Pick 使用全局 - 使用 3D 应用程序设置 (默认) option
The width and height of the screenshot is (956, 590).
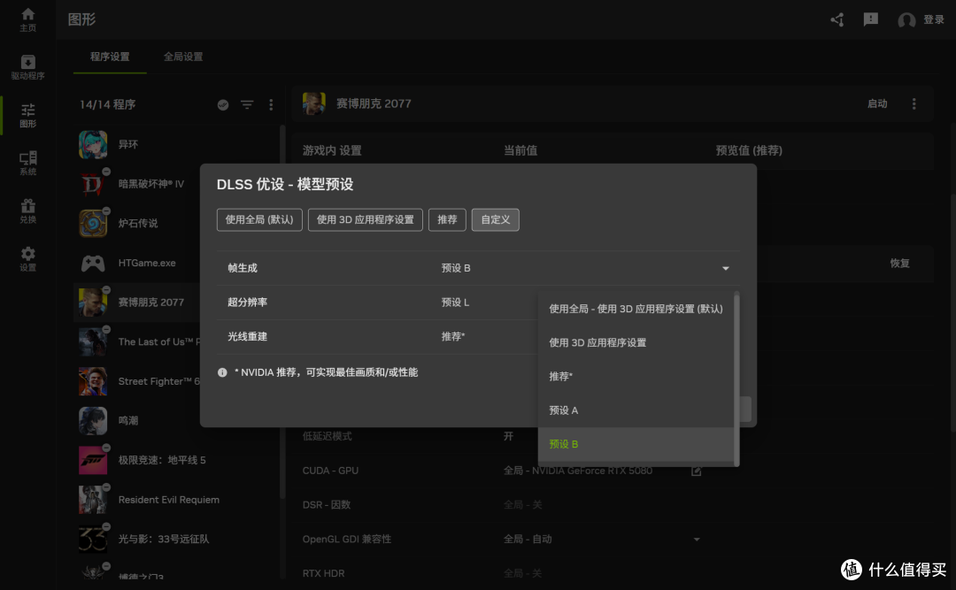(x=636, y=309)
